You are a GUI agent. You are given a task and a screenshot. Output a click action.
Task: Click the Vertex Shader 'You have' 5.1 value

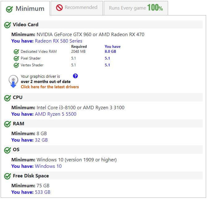(107, 65)
